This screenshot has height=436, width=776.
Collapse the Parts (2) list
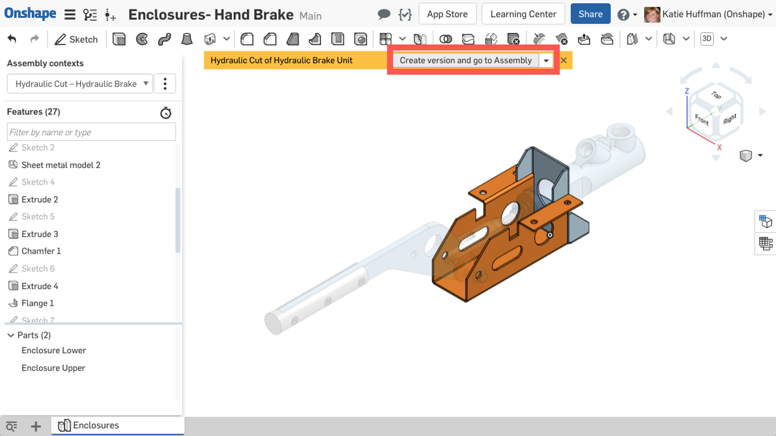coord(11,335)
